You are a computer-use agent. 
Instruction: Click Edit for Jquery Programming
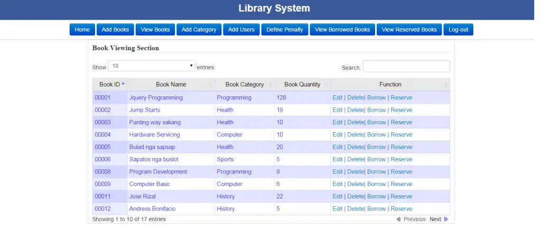coord(338,98)
